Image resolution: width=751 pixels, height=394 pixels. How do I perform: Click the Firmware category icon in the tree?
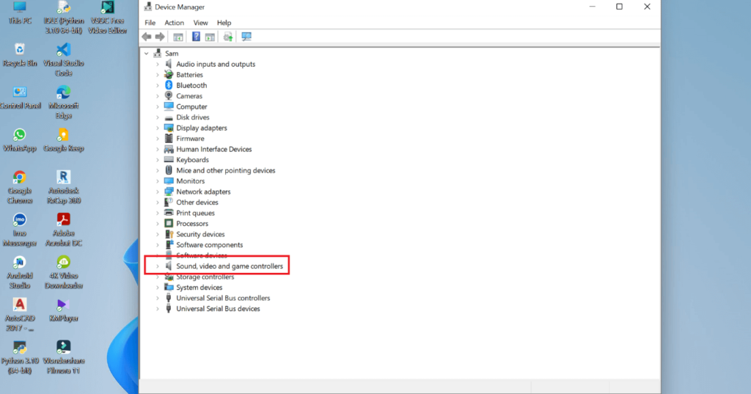[169, 139]
